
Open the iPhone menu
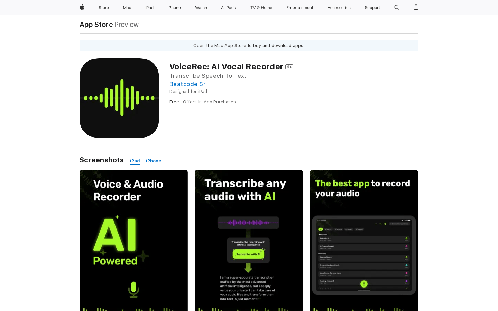[x=174, y=7]
